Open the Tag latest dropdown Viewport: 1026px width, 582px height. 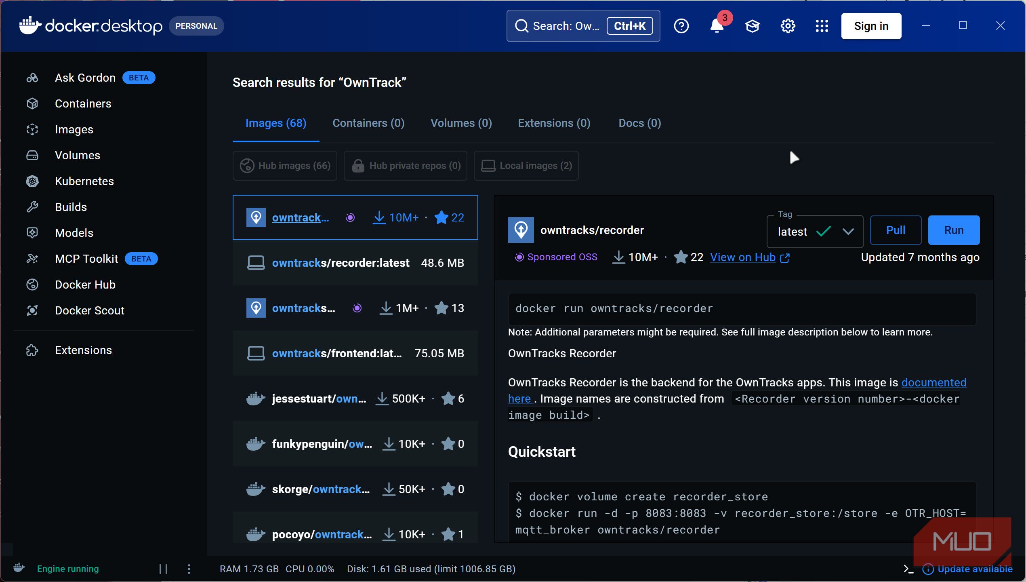[x=815, y=231]
